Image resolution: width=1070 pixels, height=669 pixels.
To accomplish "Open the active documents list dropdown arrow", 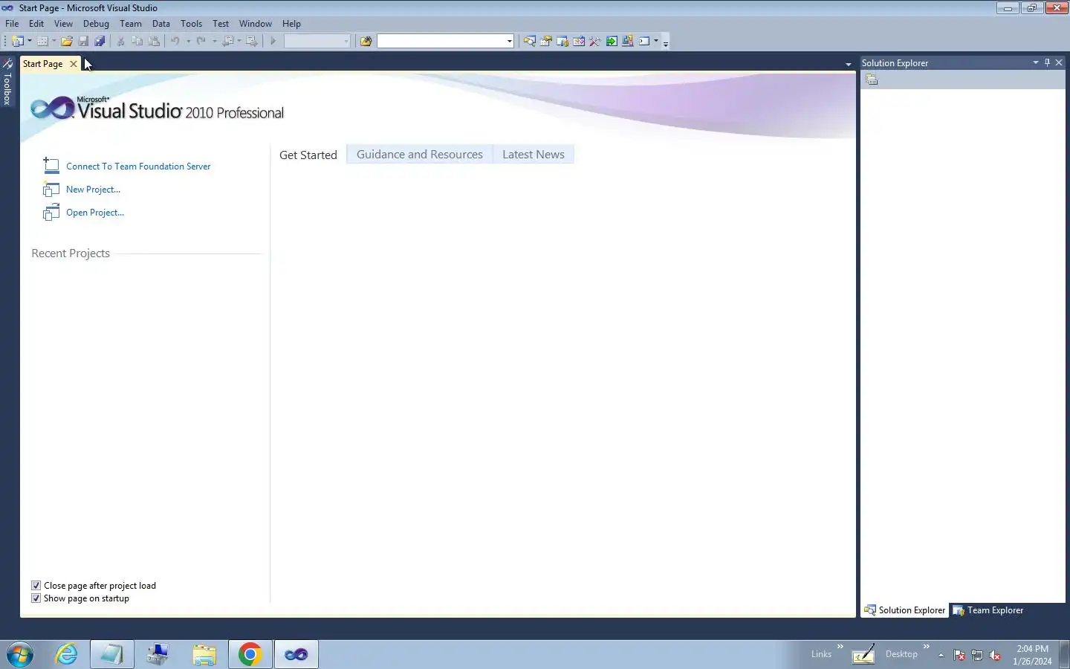I will (849, 65).
